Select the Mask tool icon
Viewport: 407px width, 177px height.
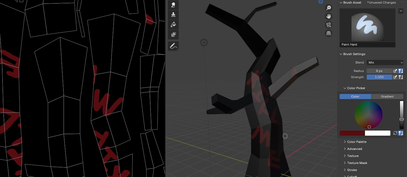pyautogui.click(x=173, y=35)
